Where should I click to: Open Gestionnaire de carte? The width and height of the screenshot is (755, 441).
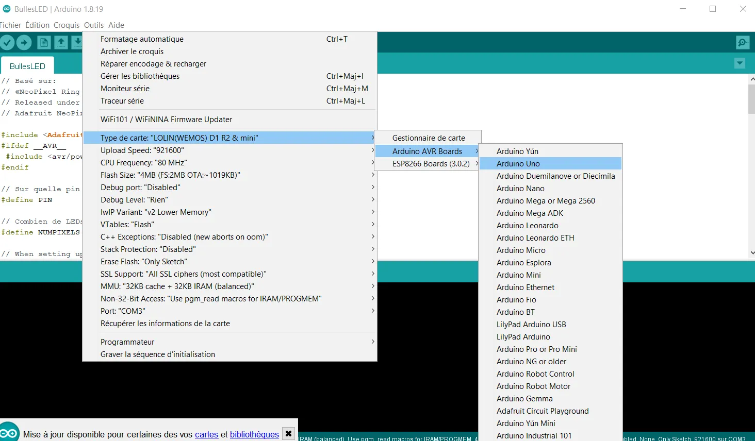[428, 138]
